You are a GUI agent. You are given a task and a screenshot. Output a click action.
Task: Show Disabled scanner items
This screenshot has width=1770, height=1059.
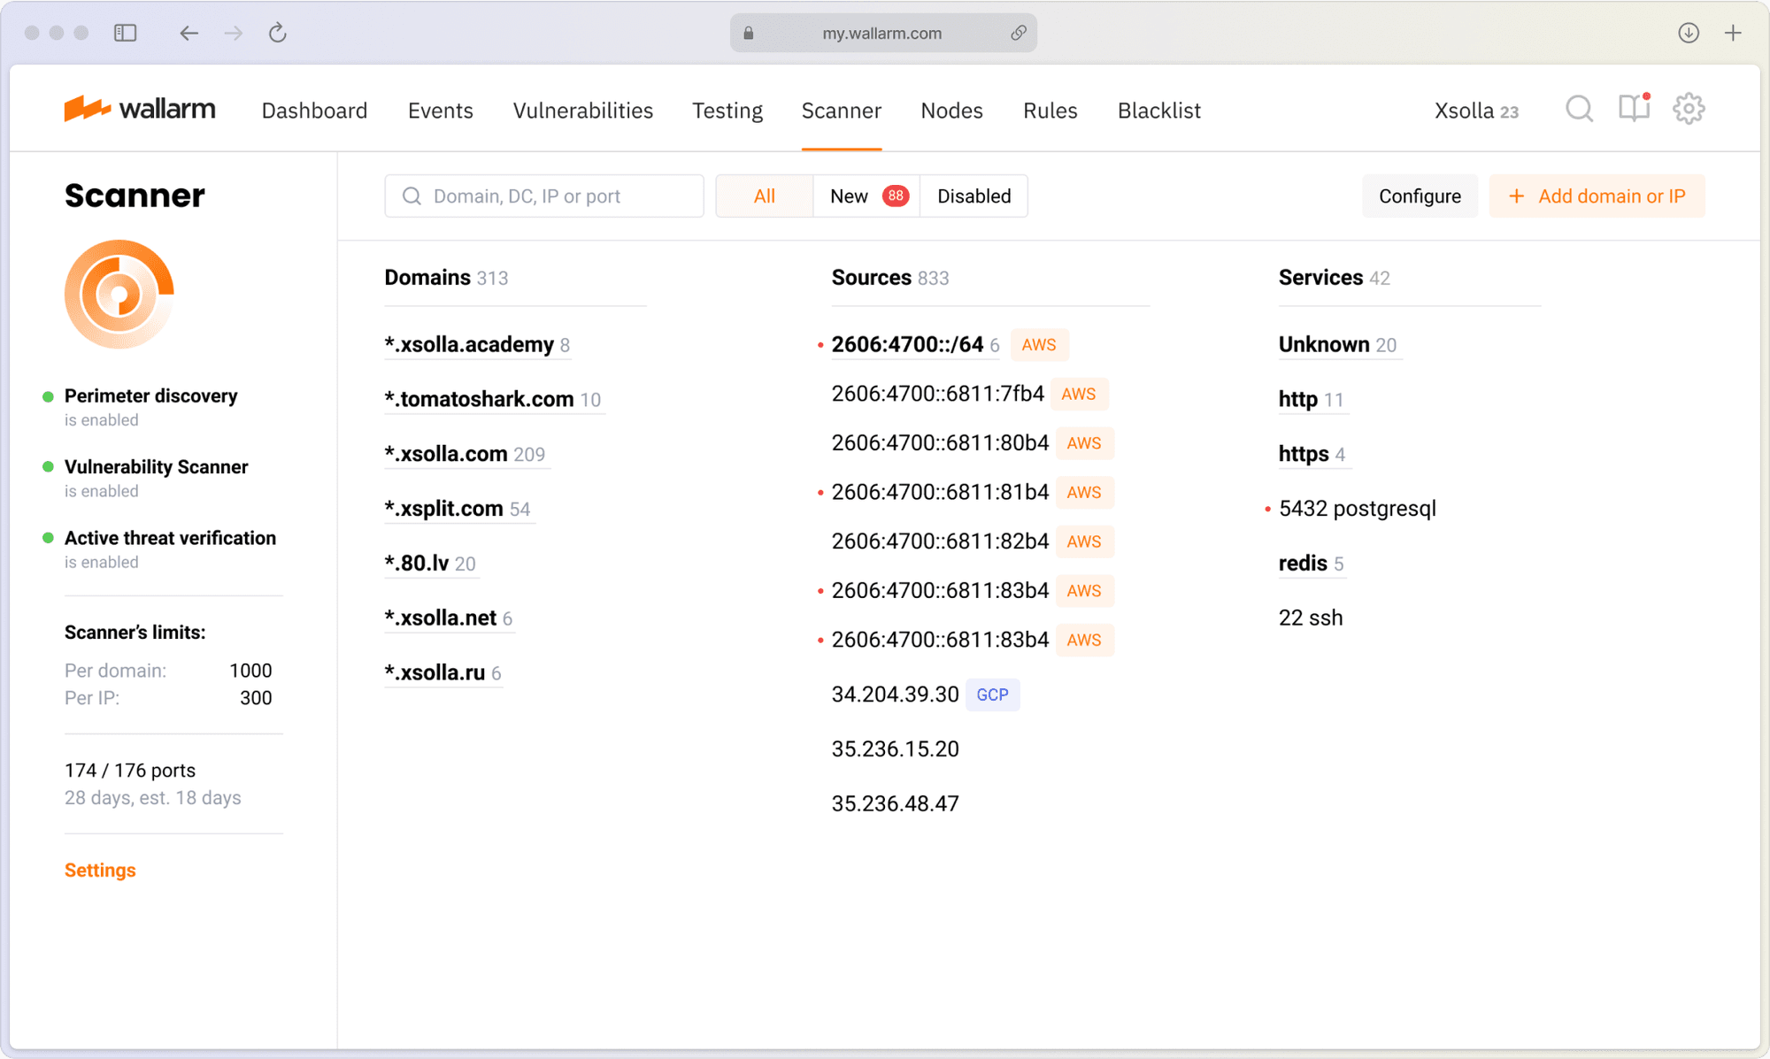click(x=973, y=196)
